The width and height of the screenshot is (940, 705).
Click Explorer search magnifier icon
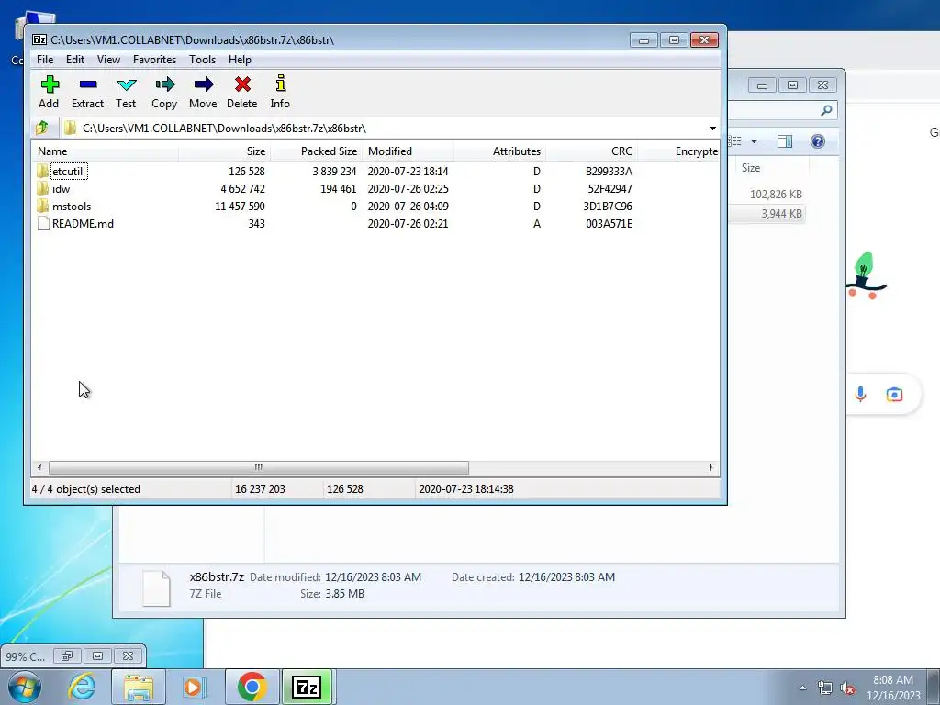tap(826, 110)
